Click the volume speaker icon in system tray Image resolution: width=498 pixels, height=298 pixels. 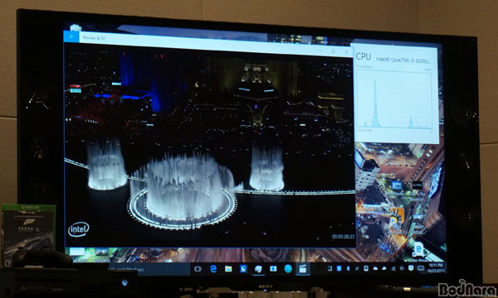point(402,268)
